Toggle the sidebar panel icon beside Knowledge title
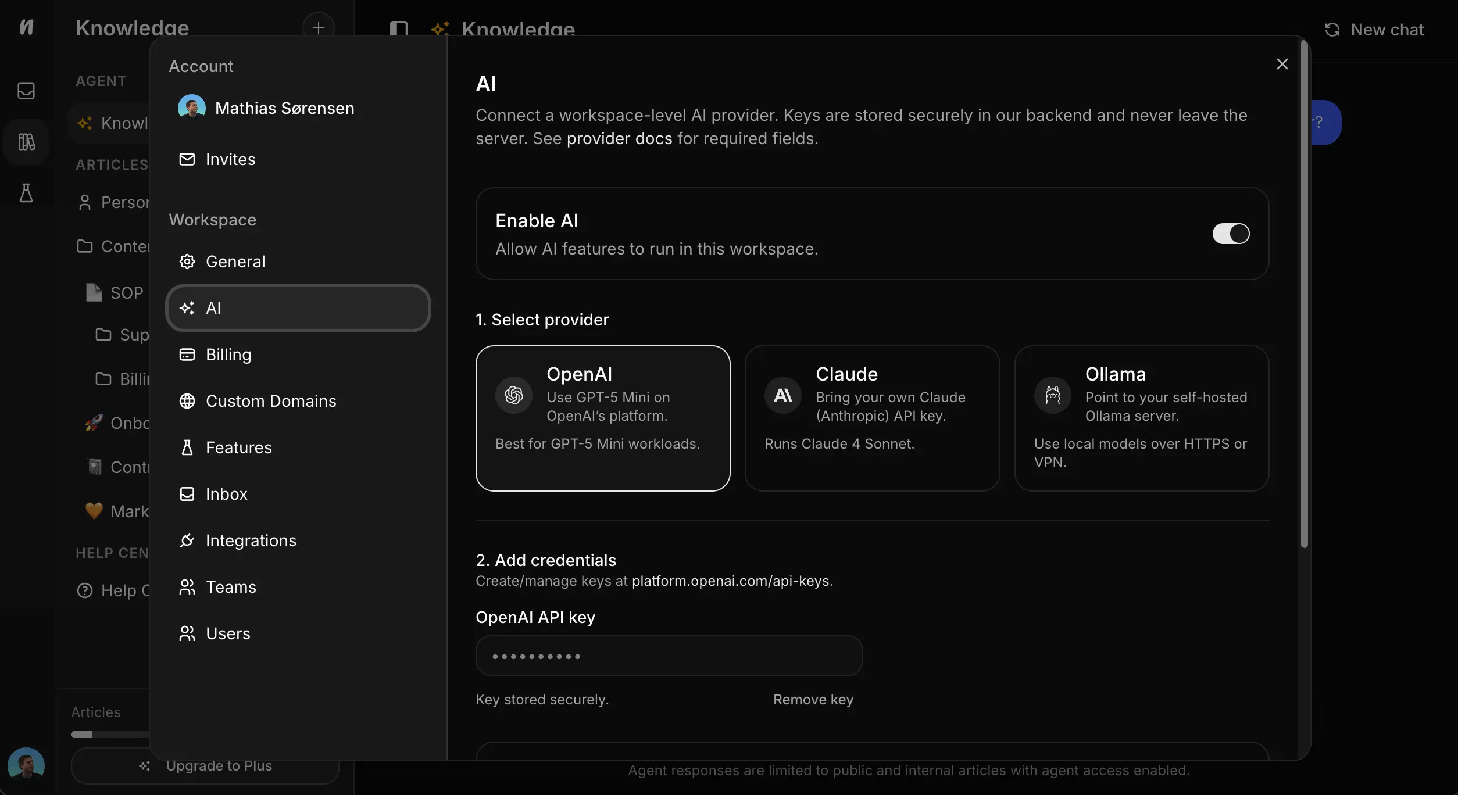The height and width of the screenshot is (795, 1458). (x=399, y=28)
